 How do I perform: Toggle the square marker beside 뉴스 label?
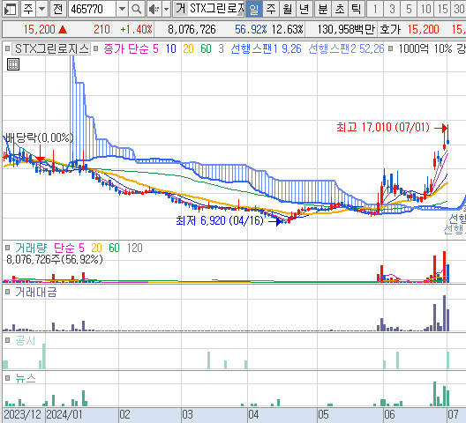pyautogui.click(x=7, y=378)
